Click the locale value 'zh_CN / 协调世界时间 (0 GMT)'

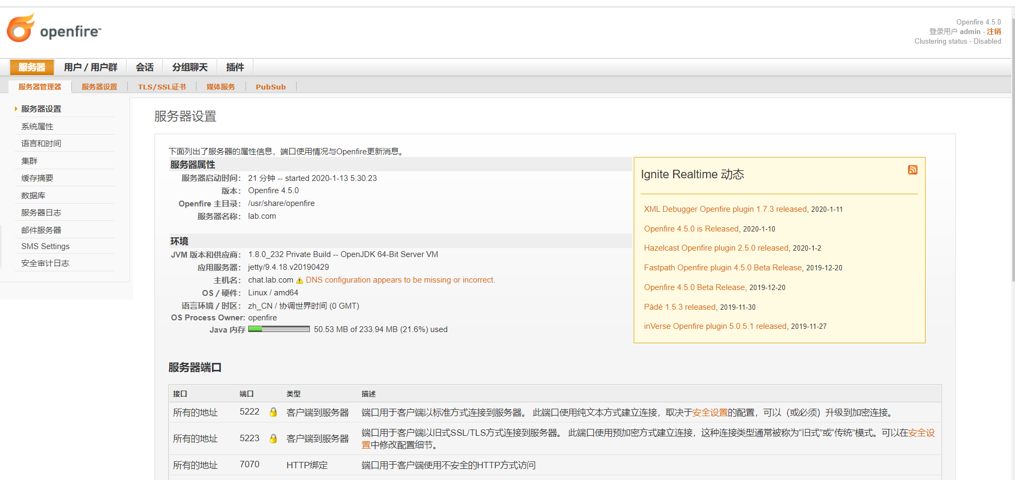[304, 306]
